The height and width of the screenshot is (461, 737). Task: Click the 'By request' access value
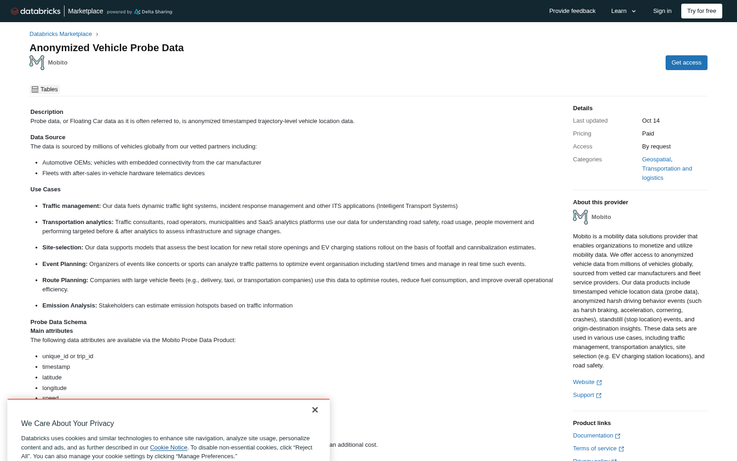tap(656, 147)
